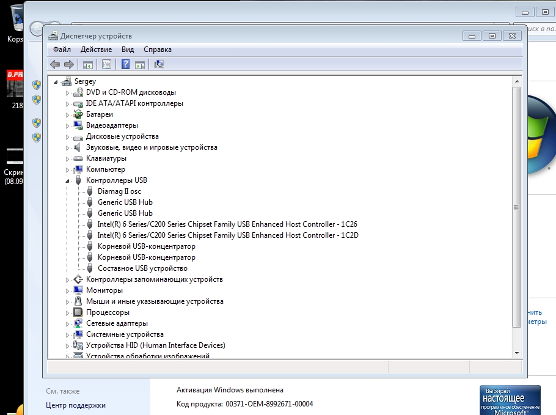Expand the Мониторы category
The height and width of the screenshot is (415, 556).
(67, 291)
